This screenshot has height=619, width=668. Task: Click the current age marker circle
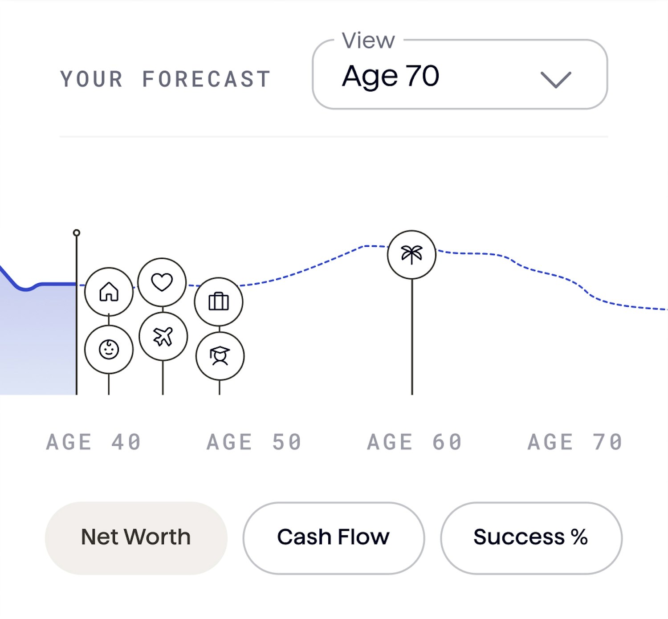click(77, 232)
